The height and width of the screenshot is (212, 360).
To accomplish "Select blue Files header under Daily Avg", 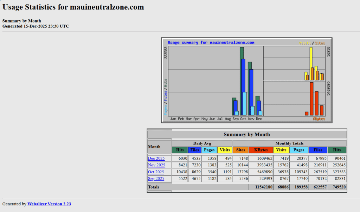I will point(194,150).
